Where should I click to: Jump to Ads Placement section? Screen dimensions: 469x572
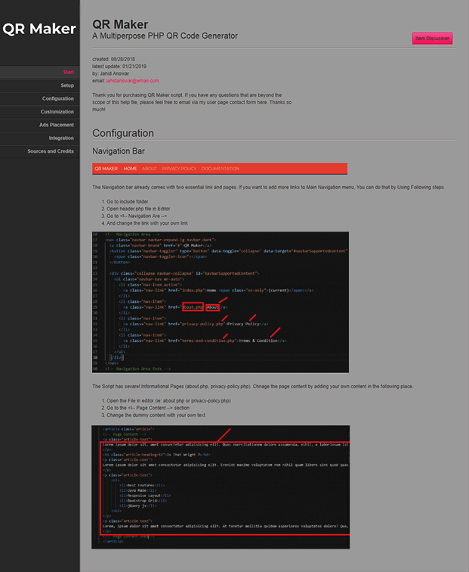[x=57, y=125]
